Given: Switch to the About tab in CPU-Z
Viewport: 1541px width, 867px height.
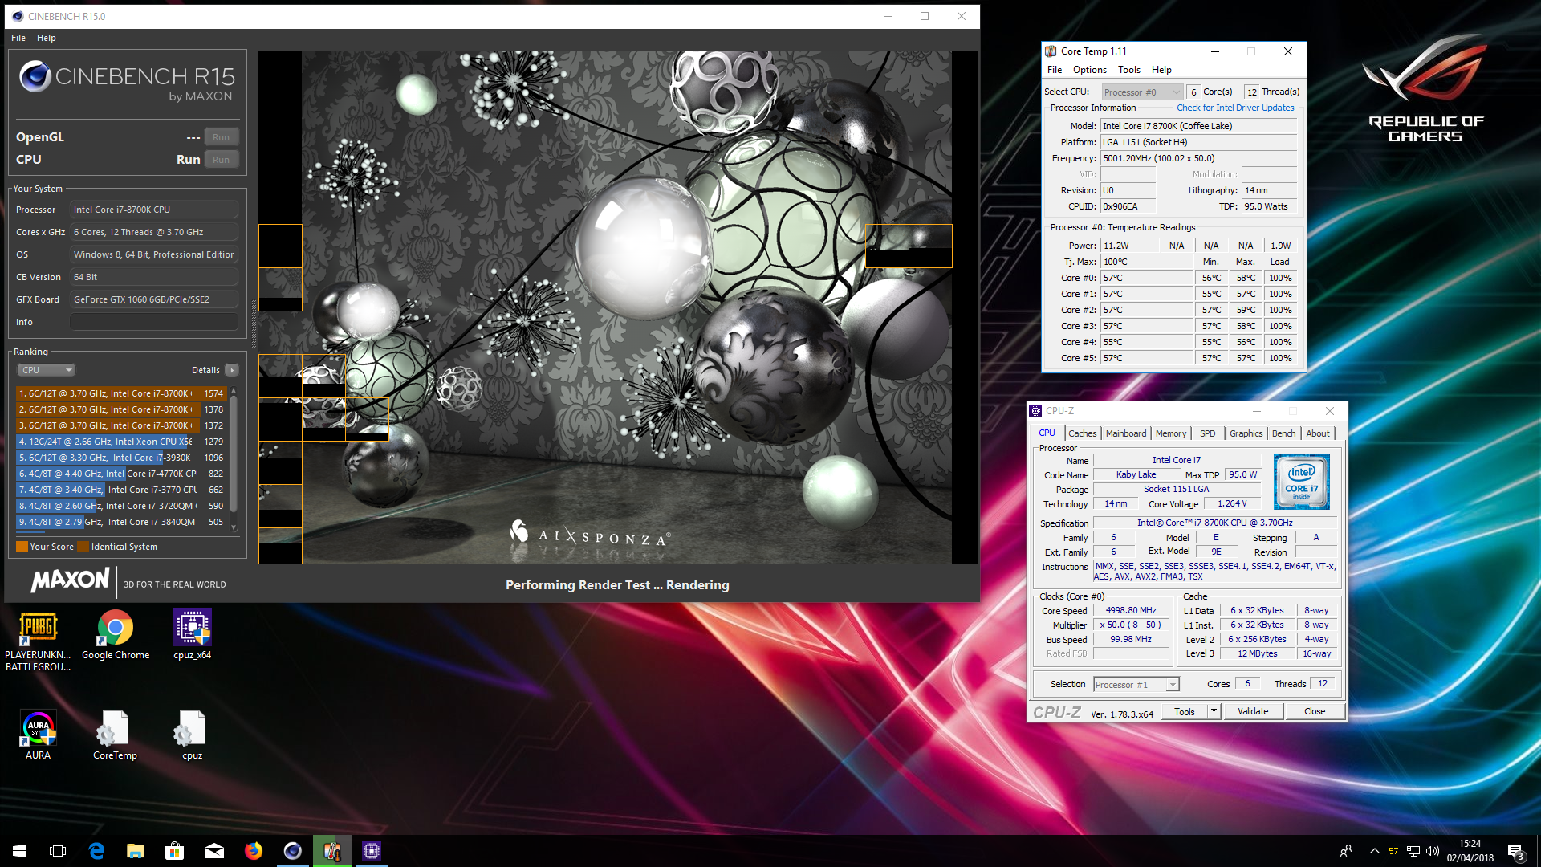Looking at the screenshot, I should 1317,433.
